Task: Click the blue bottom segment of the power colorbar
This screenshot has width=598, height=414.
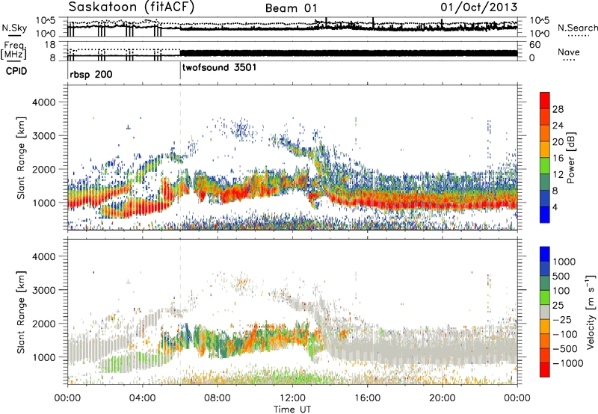Action: click(x=545, y=214)
